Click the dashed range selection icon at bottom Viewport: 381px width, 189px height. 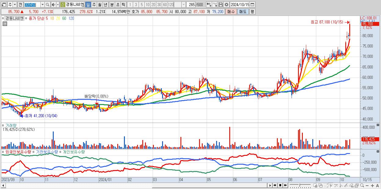(x=325, y=186)
